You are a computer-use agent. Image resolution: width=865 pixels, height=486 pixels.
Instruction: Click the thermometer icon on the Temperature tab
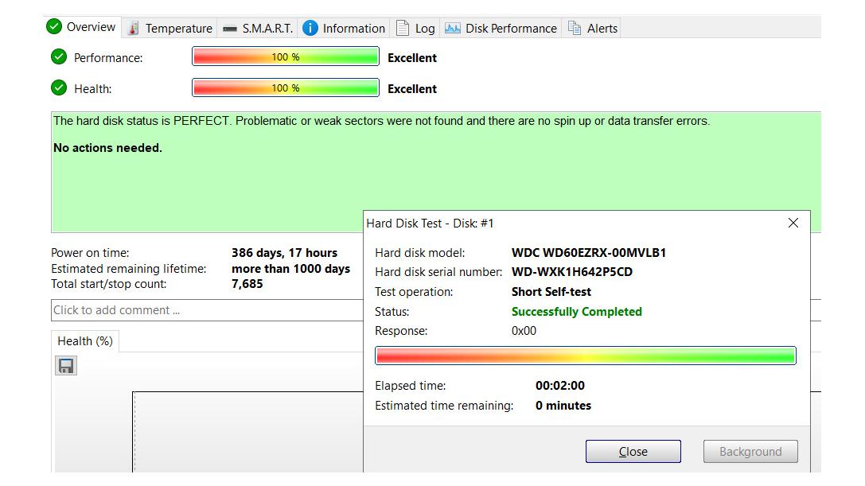(x=133, y=29)
